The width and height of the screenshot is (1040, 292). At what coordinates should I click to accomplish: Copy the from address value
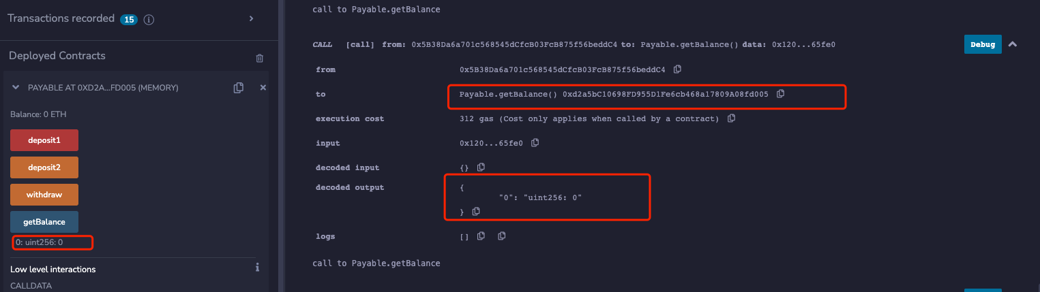677,69
